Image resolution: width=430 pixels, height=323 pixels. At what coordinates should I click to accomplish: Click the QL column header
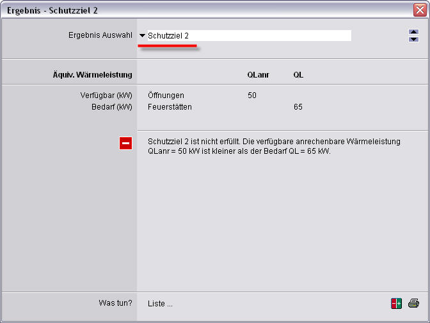click(298, 75)
